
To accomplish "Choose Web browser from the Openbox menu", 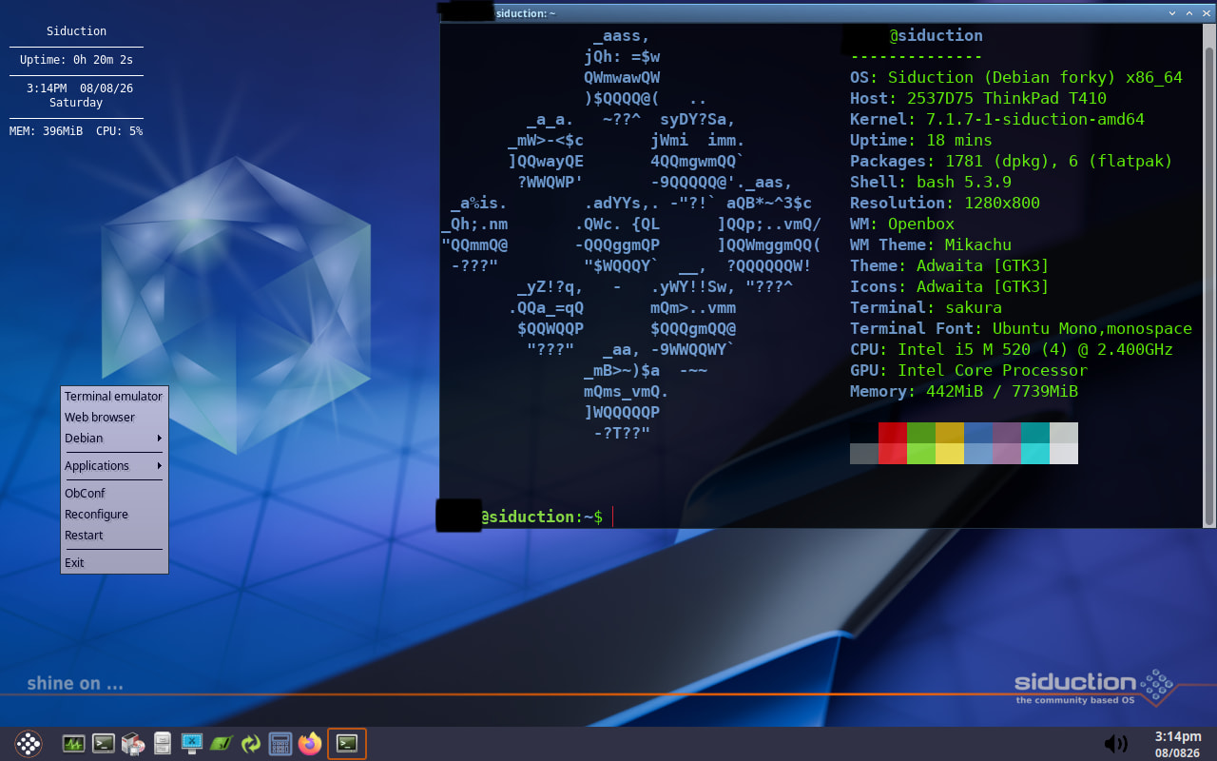I will tap(114, 418).
